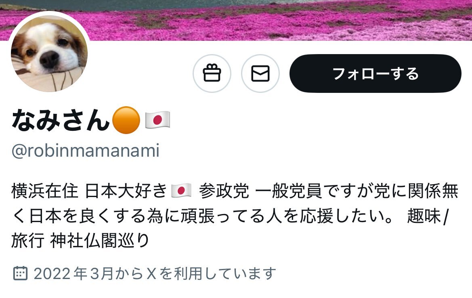Follow the account with フォローする
Screen dimensions: 472x298
coord(376,73)
